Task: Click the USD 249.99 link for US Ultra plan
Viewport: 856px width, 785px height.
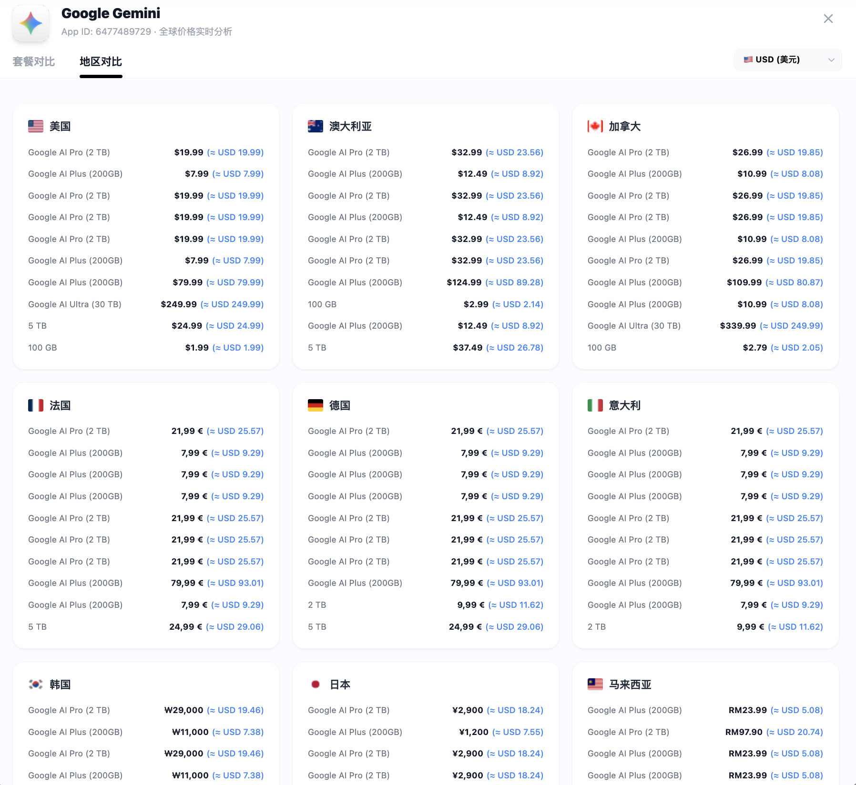Action: (x=232, y=304)
